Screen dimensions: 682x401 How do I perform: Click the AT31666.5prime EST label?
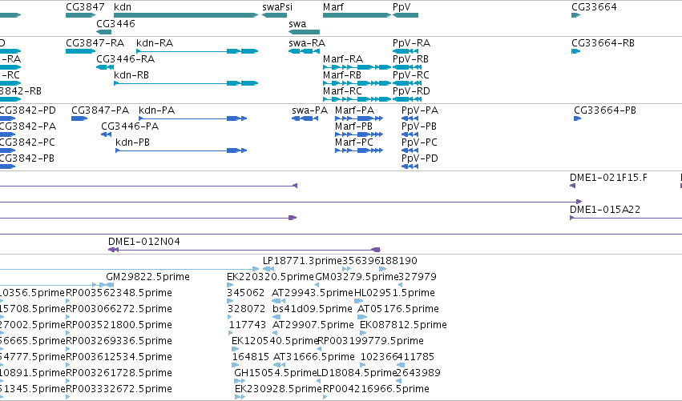314,357
